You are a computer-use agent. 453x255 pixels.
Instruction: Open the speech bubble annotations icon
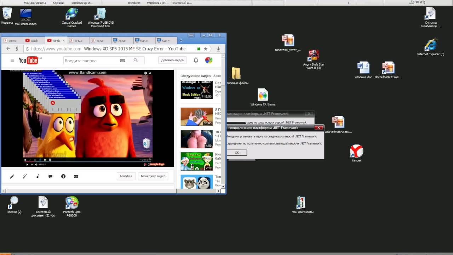[50, 176]
